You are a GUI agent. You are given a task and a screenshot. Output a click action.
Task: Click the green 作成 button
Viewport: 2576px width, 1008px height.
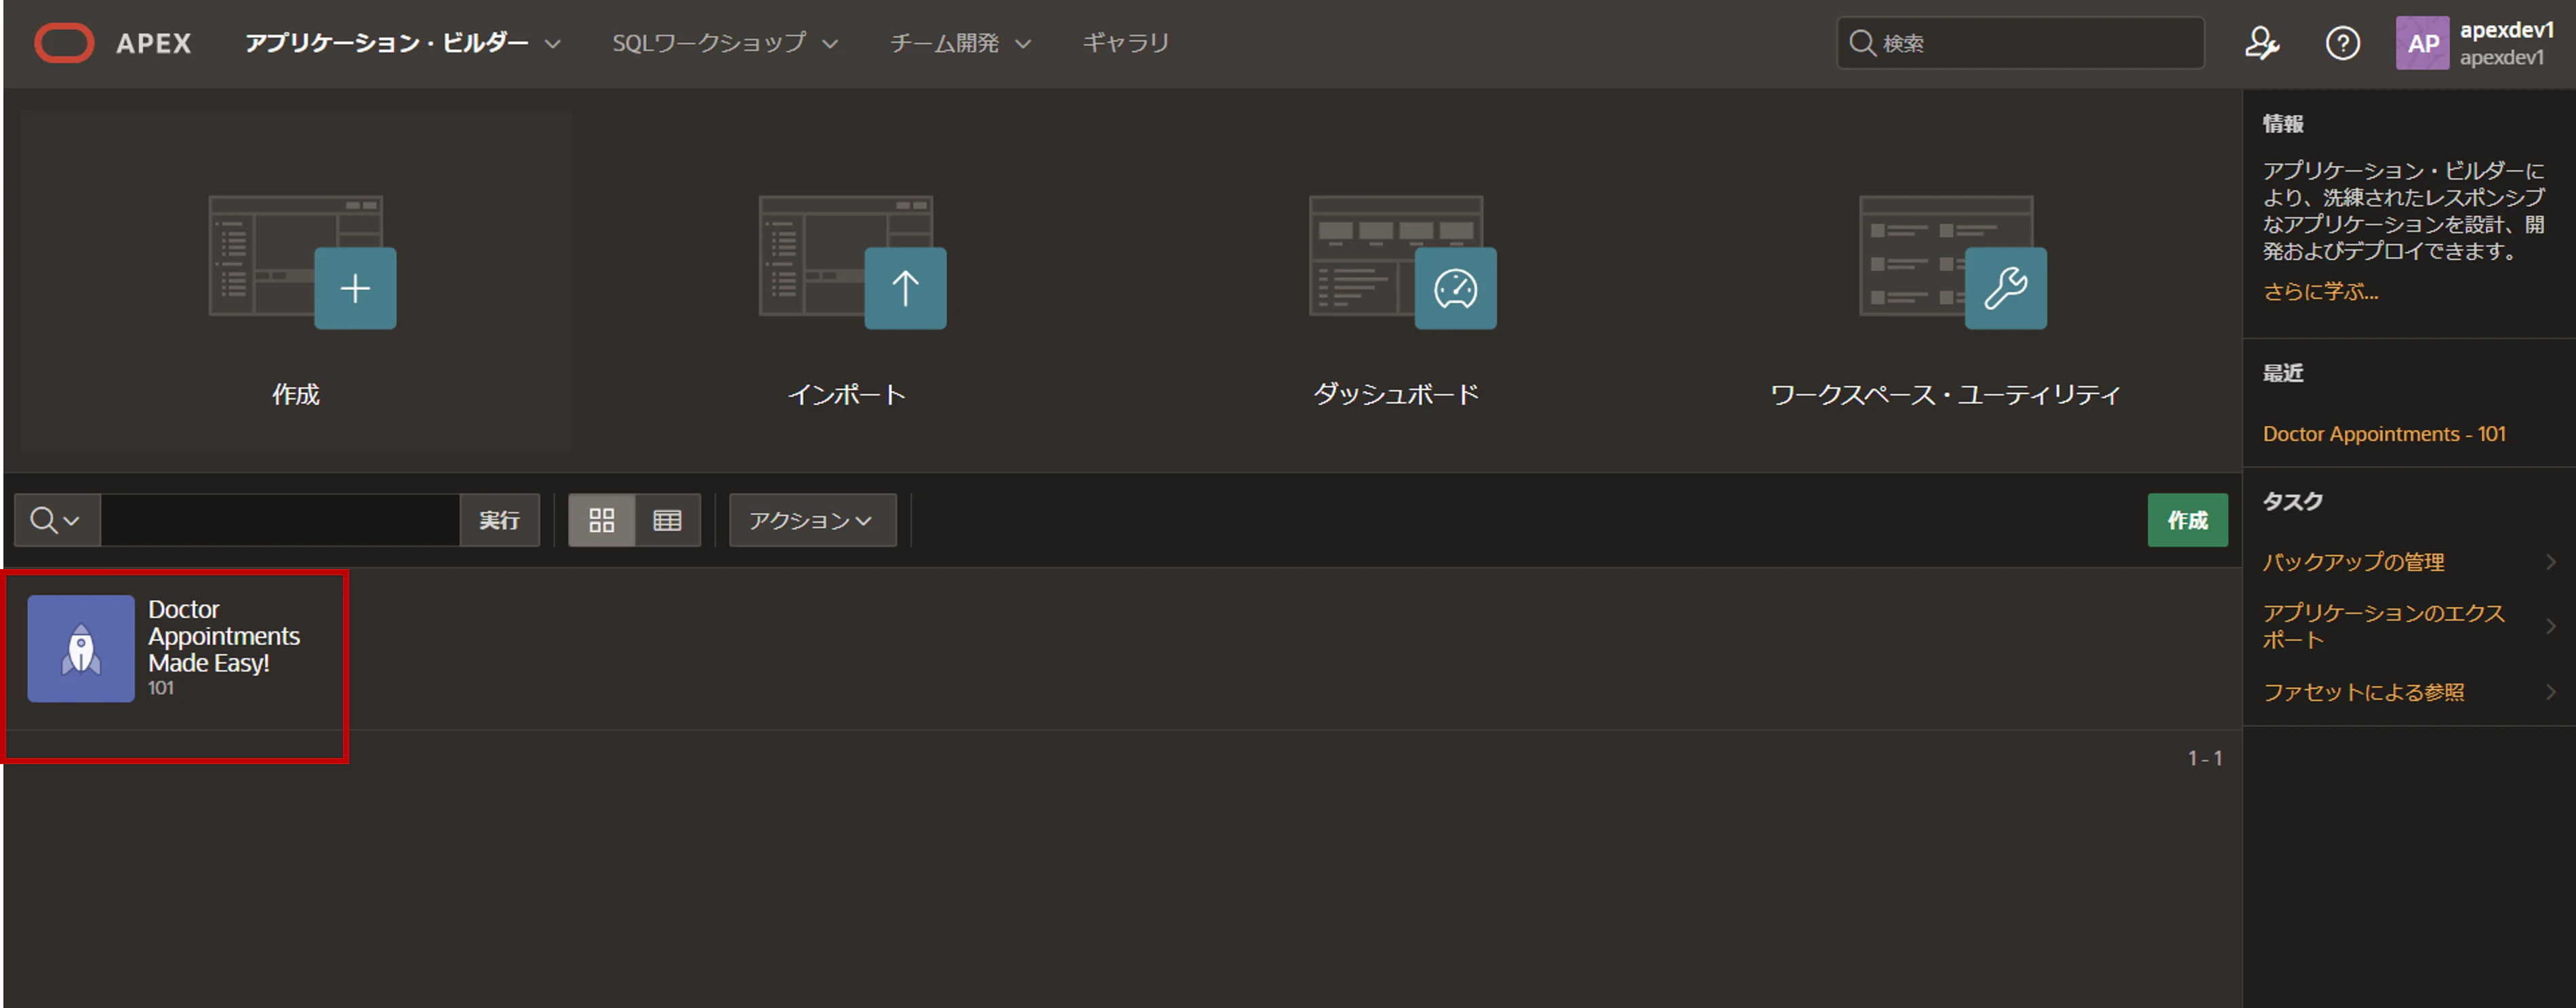[x=2187, y=520]
